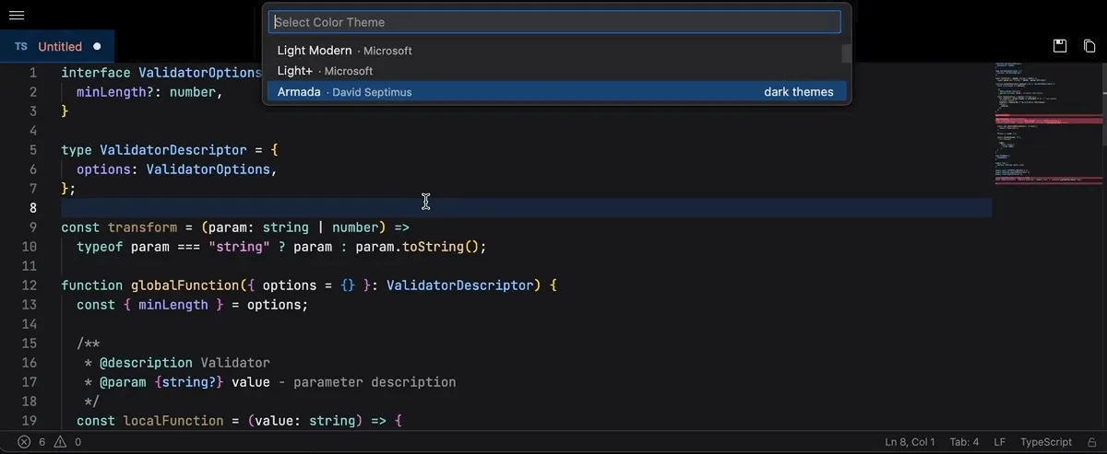The width and height of the screenshot is (1107, 454).
Task: Open the LF line ending selector
Action: (999, 442)
